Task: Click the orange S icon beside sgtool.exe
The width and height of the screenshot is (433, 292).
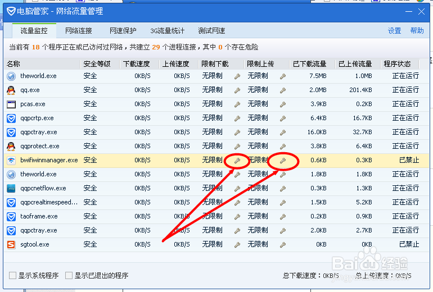Action: (11, 244)
